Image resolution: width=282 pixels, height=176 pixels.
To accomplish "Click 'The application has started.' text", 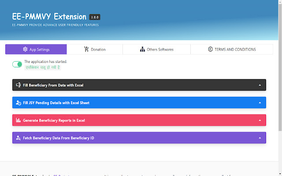I will [46, 62].
